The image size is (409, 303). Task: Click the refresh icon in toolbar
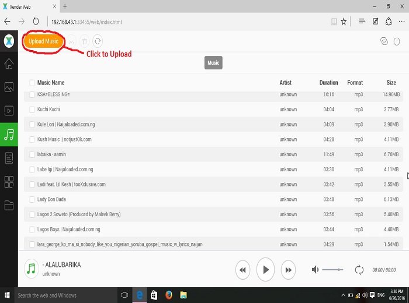[x=98, y=41]
